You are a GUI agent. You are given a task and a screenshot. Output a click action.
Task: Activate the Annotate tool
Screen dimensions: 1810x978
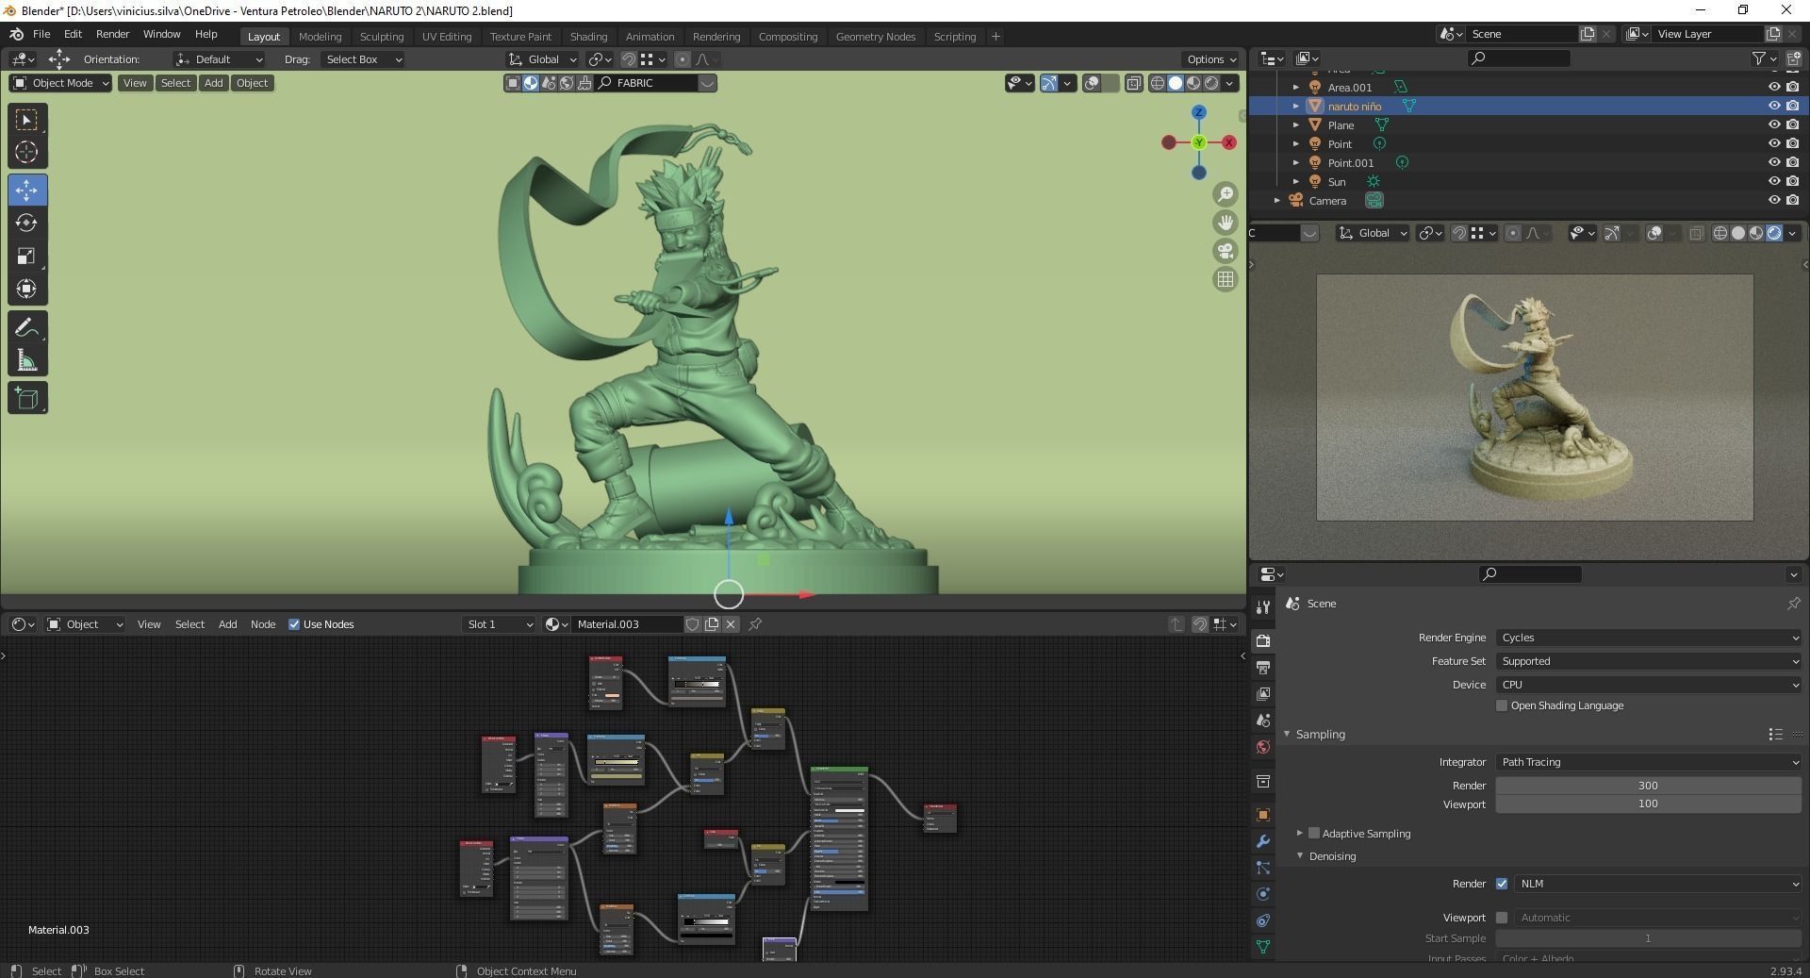pyautogui.click(x=26, y=328)
